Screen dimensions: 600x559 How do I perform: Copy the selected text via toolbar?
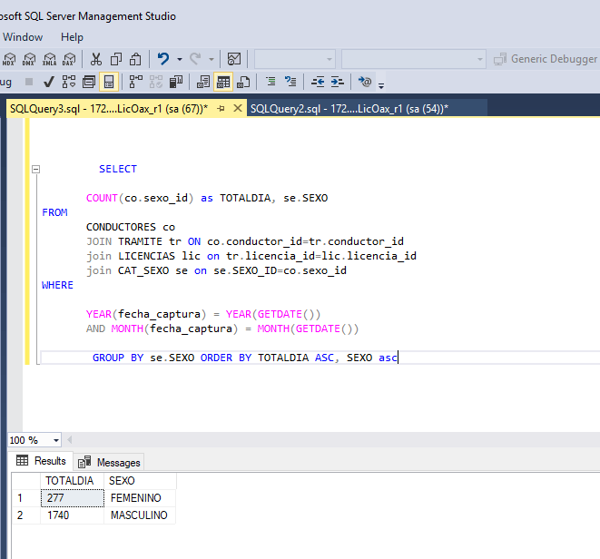point(116,59)
